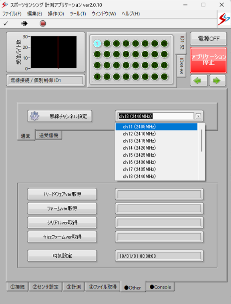231x304 pixels.
Task: Open the 編集(E) menu
Action: 34,14
